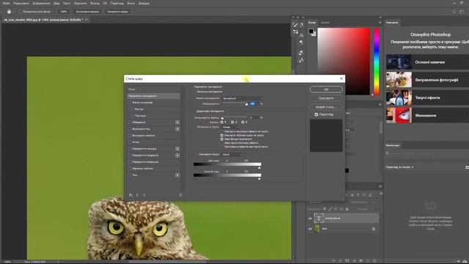Viewport: 469px width, 264px height.
Task: Toggle the G channel checkbox
Action: (232, 122)
